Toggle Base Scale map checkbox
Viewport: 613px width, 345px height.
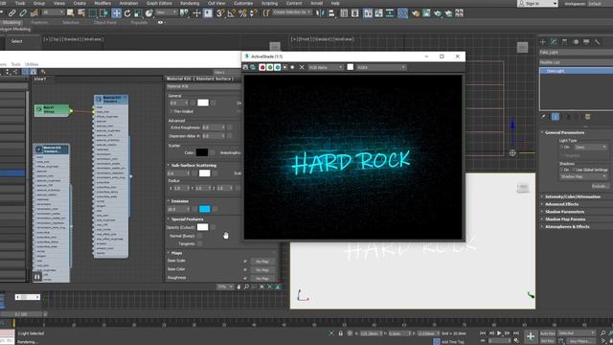click(245, 262)
